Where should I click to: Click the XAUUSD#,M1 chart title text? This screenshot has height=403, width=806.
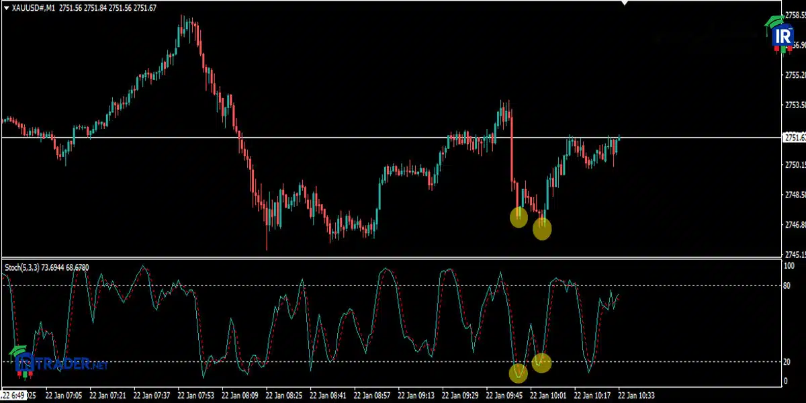tap(33, 8)
